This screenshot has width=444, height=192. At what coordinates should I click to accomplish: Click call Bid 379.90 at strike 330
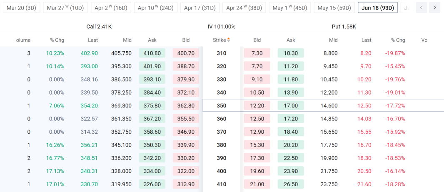click(x=186, y=79)
